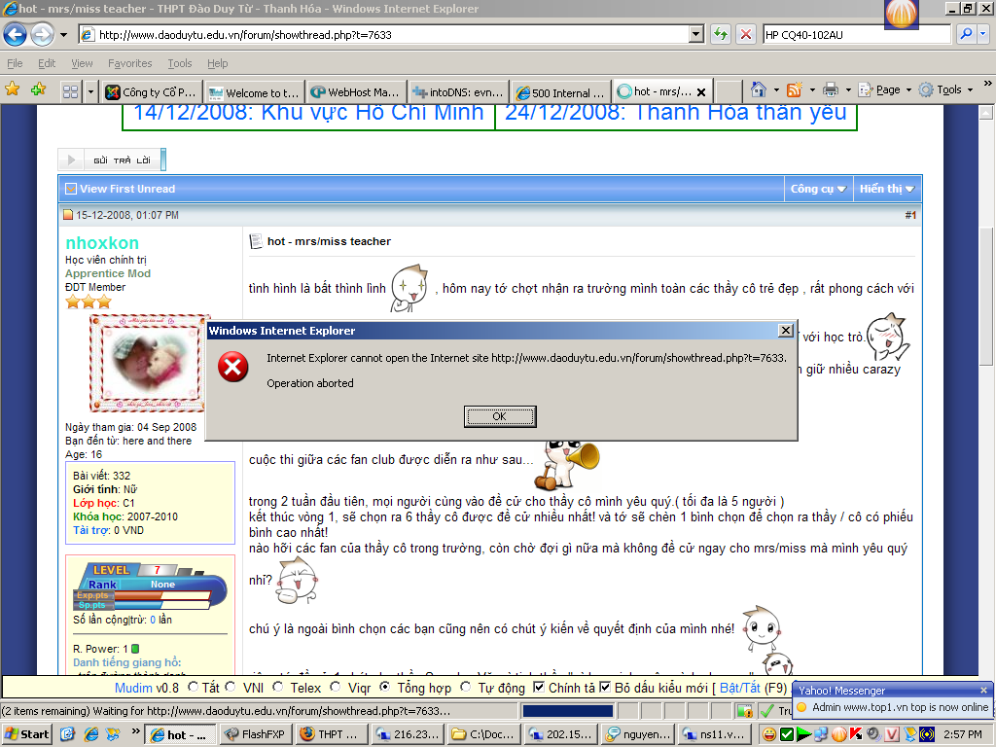Open the Favorites menu
The height and width of the screenshot is (747, 996).
point(129,63)
